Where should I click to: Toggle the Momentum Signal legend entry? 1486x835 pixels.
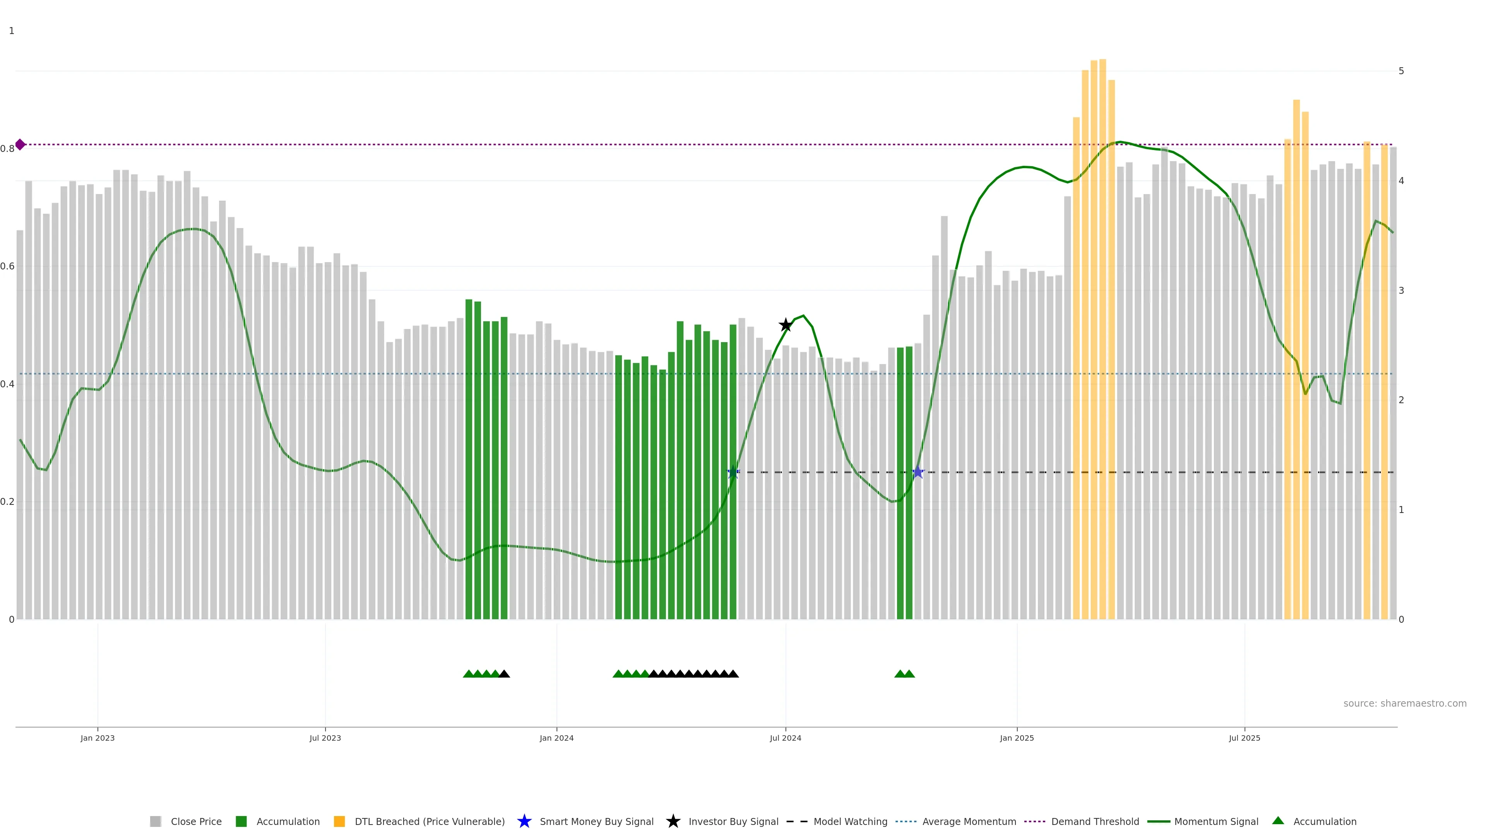(1216, 822)
